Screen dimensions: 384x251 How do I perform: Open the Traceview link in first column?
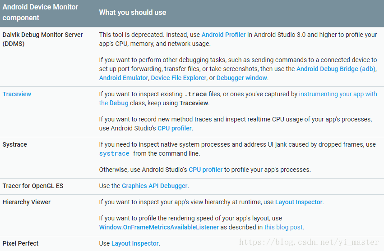click(x=17, y=94)
